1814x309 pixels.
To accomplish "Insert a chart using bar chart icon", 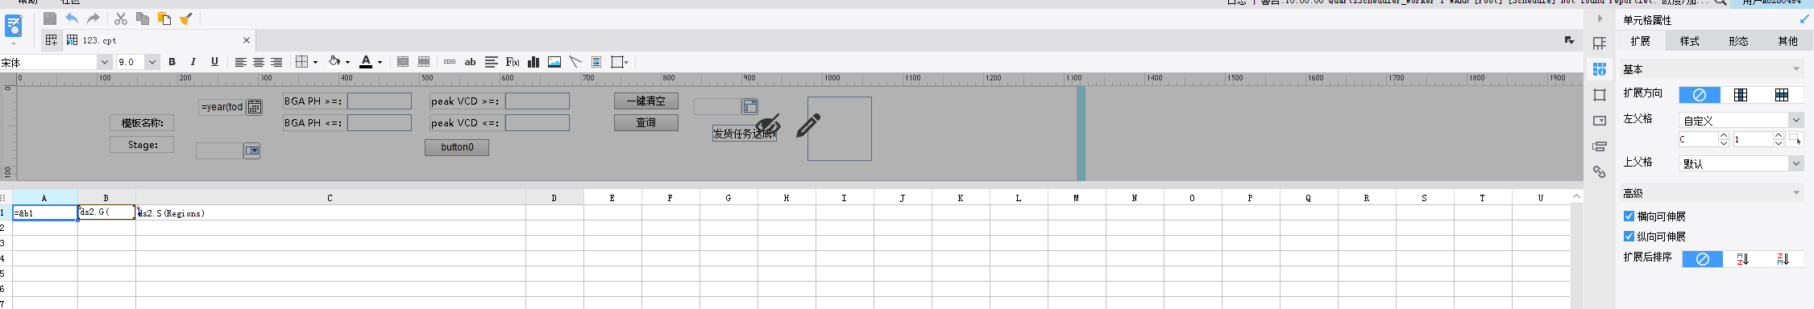I will [x=533, y=62].
